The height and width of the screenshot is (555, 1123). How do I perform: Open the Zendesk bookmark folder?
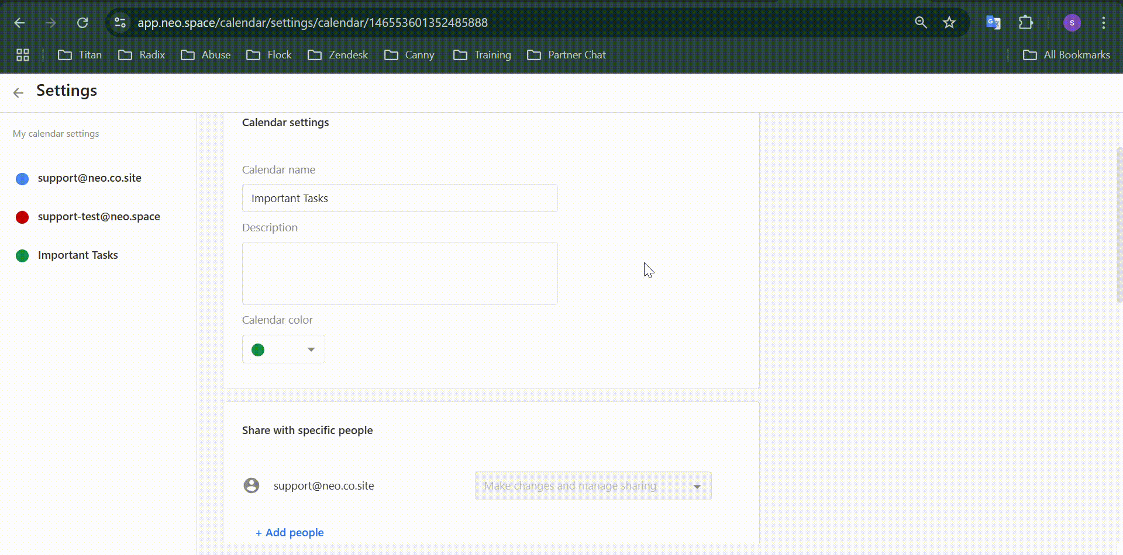[x=338, y=55]
